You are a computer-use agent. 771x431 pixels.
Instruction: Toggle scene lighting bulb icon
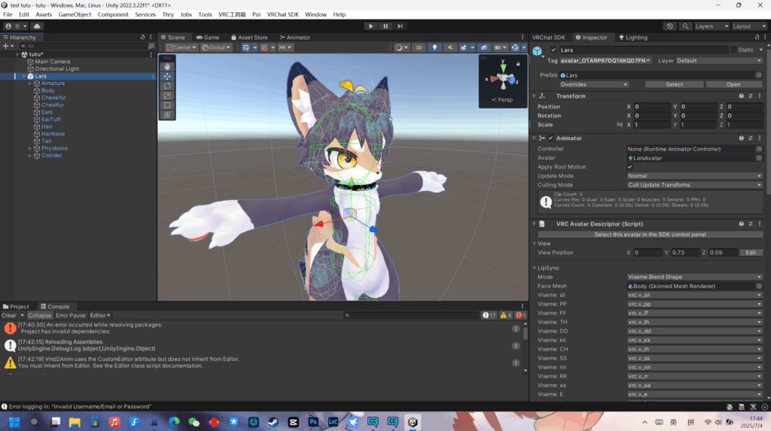tap(434, 47)
